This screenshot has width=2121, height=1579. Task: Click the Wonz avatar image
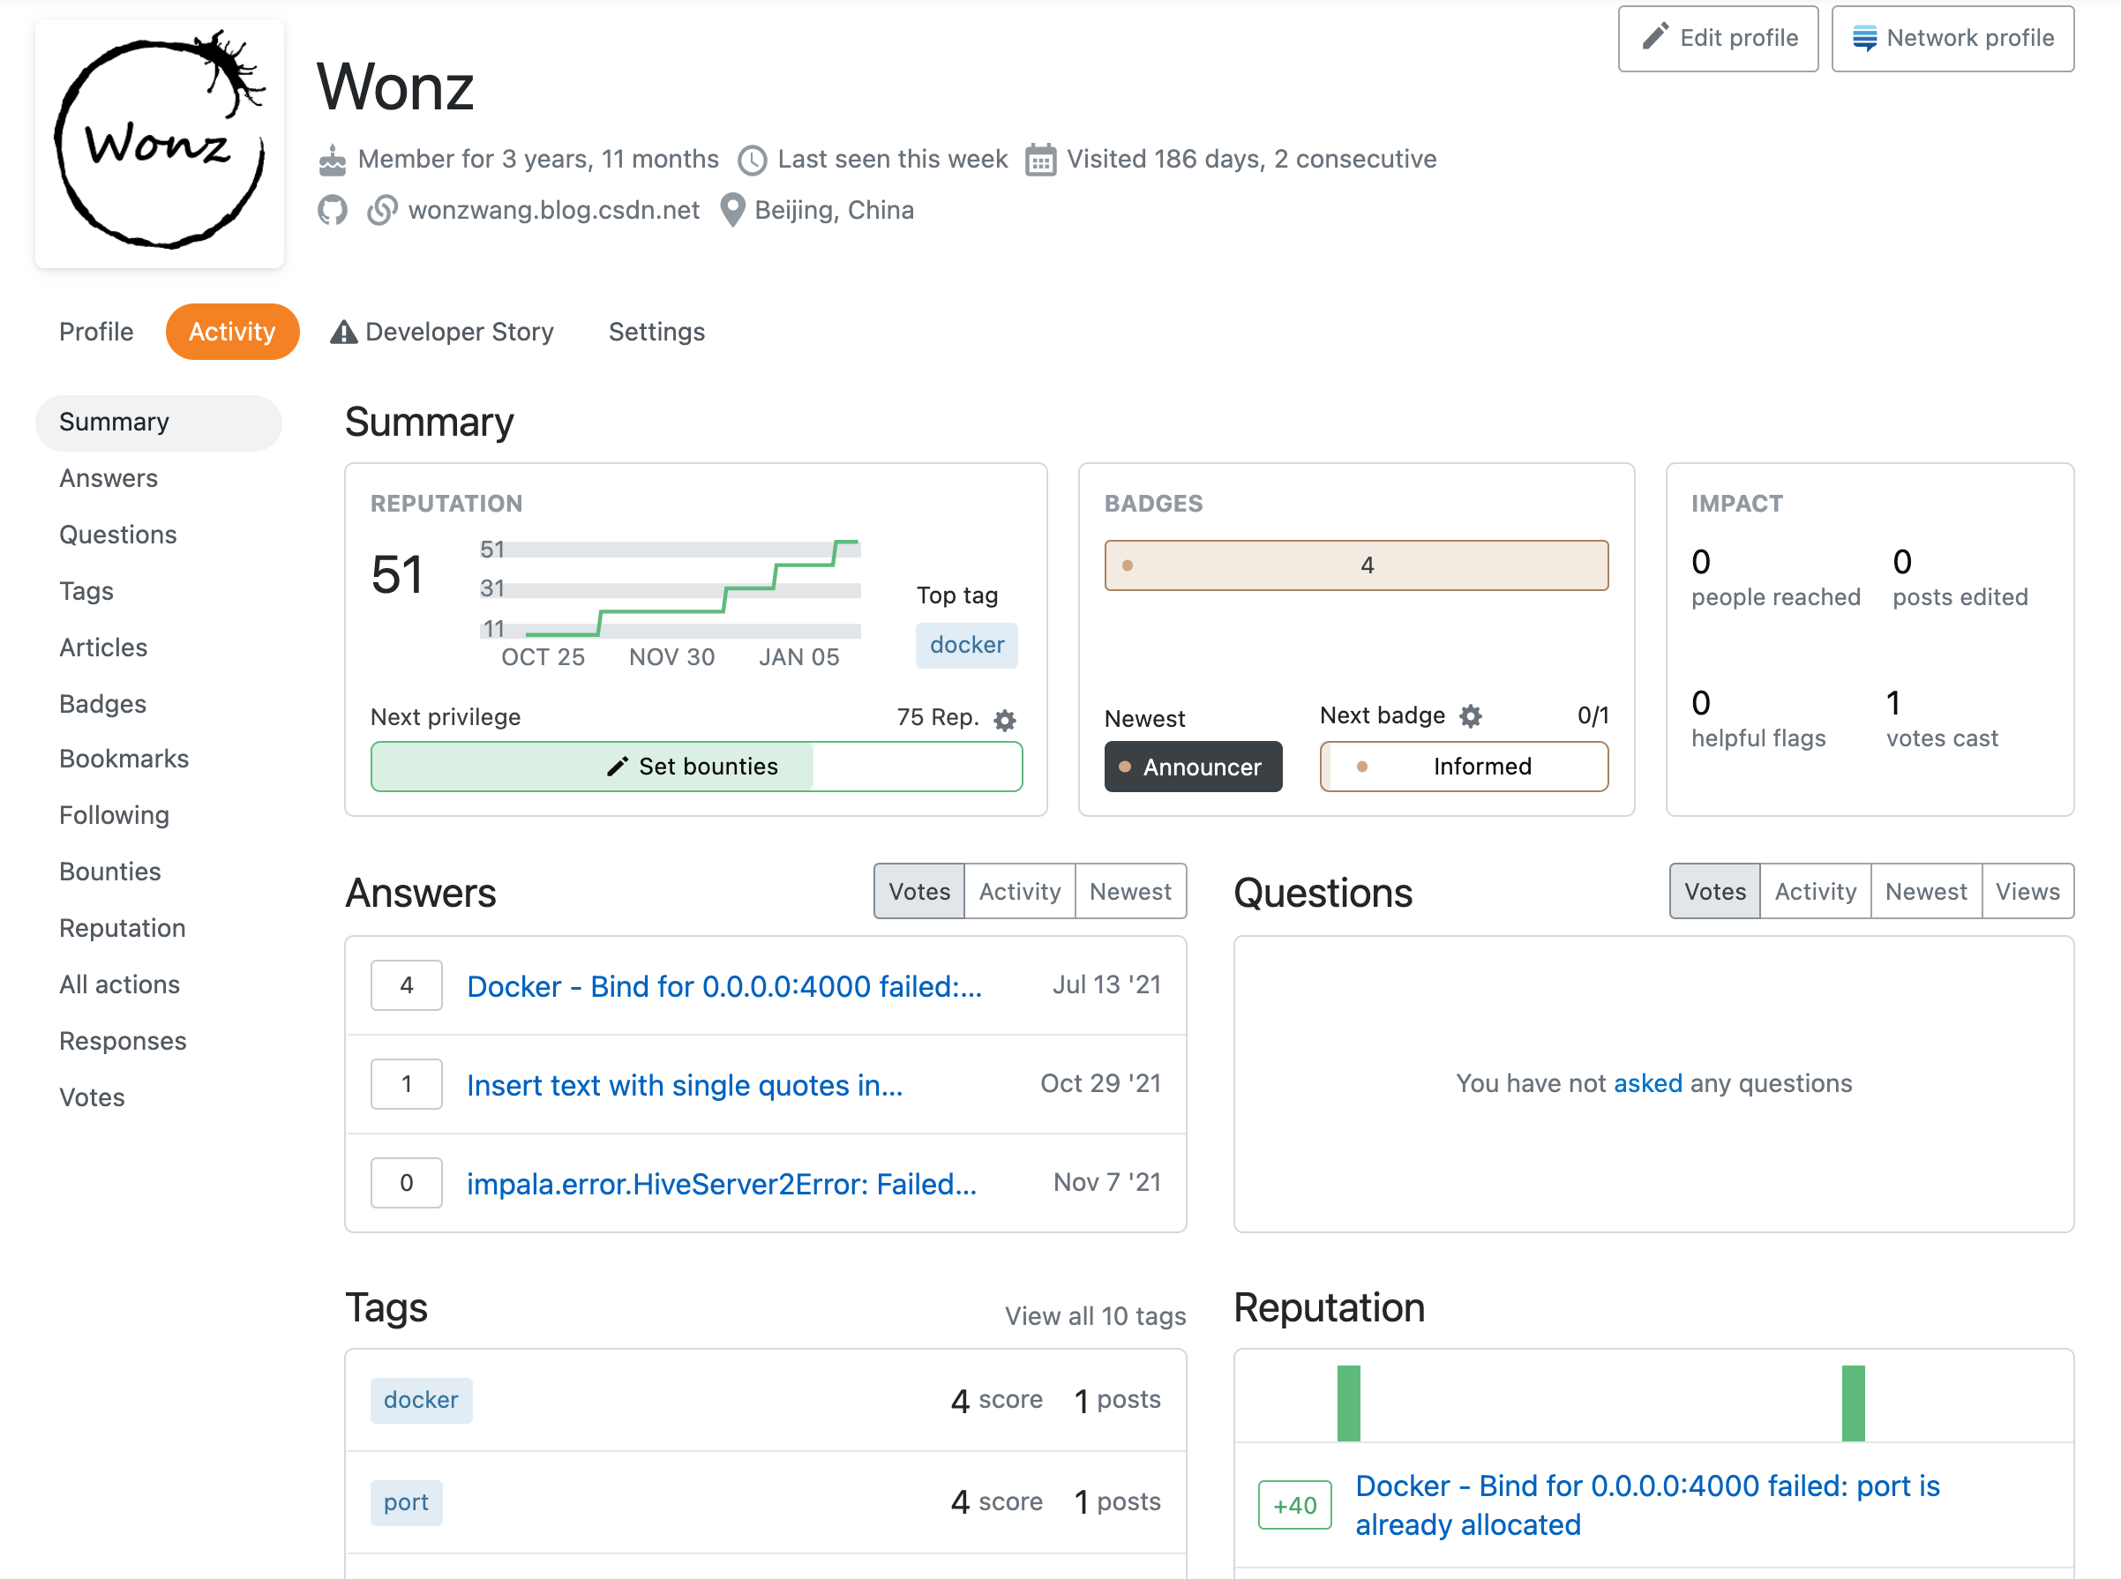coord(160,144)
